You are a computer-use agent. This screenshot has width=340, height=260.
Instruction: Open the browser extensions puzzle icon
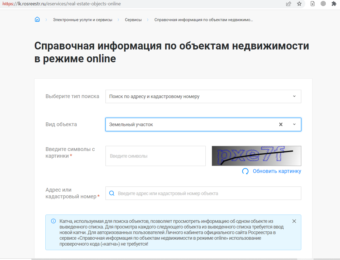(x=334, y=4)
